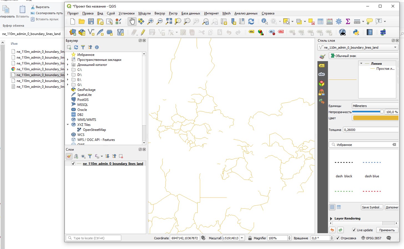Open the Модули menu
The width and height of the screenshot is (404, 249).
point(145,13)
